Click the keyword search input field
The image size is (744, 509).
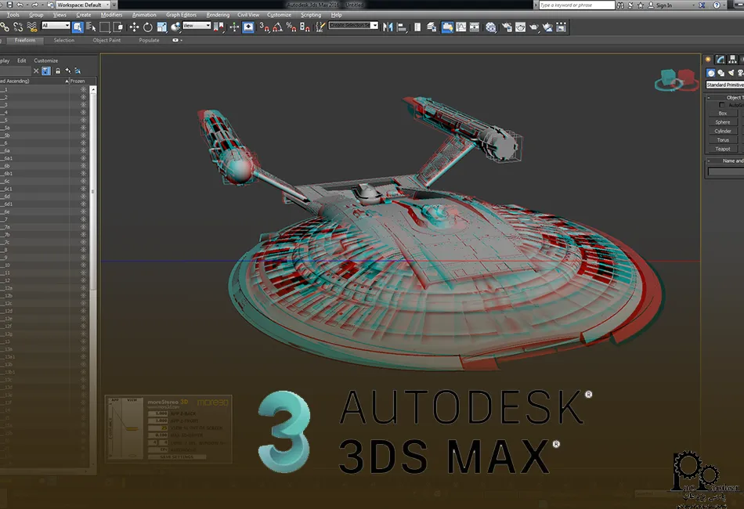[576, 5]
